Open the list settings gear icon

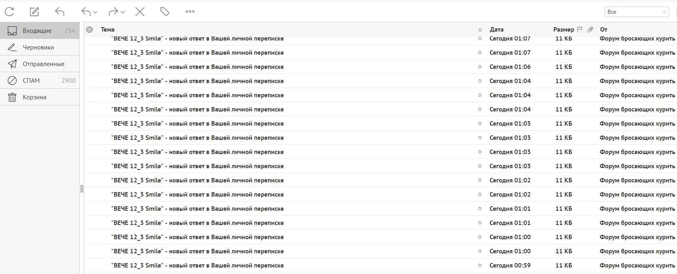pyautogui.click(x=90, y=30)
